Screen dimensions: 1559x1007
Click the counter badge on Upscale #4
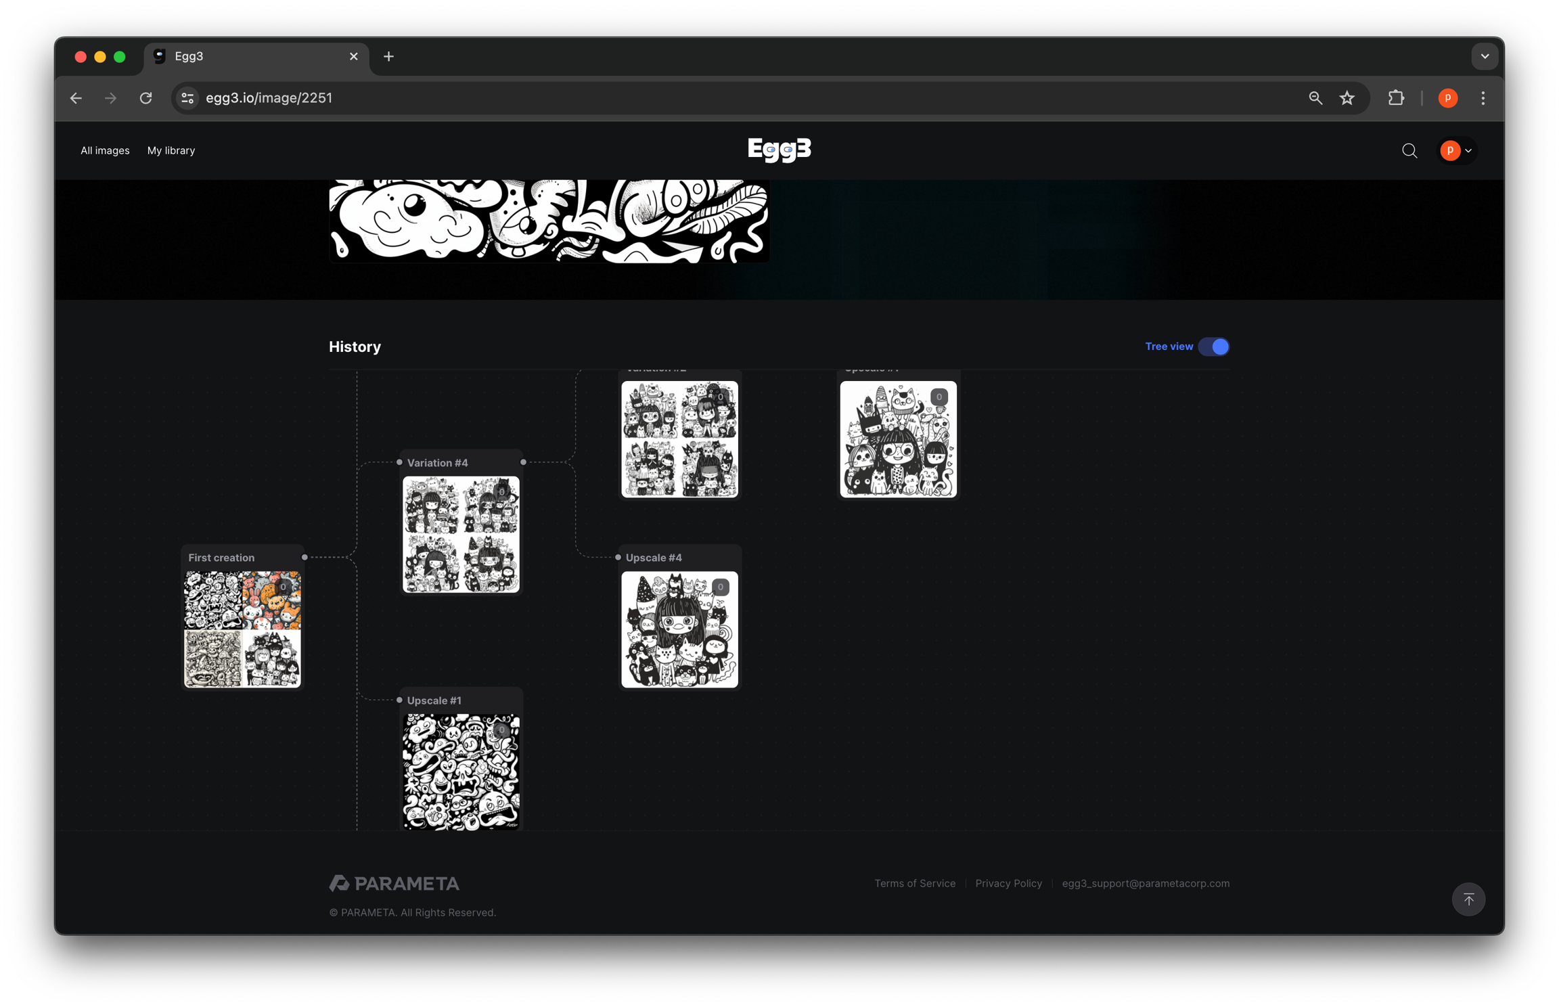click(721, 587)
